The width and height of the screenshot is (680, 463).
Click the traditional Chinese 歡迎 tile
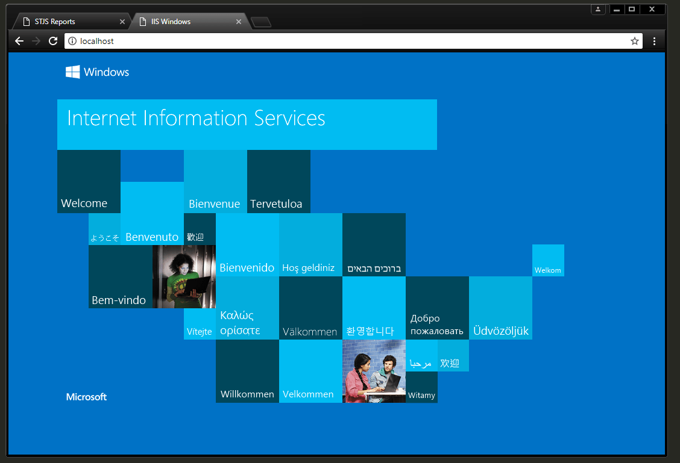tap(200, 229)
